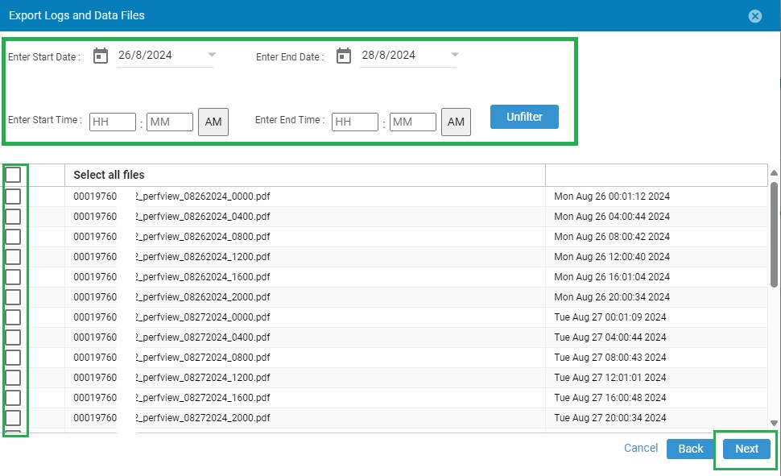Screen dimensions: 781x476
Task: Click the Unfilter button
Action: click(x=524, y=117)
